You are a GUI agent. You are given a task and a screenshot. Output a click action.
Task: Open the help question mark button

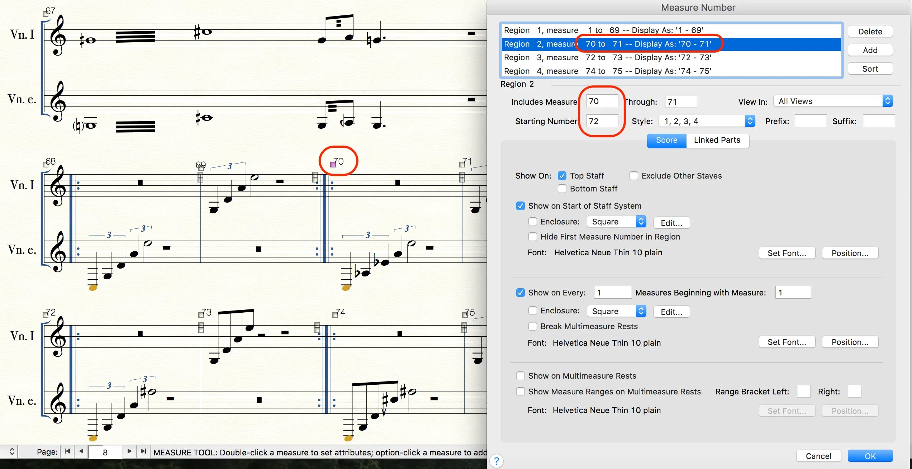497,461
